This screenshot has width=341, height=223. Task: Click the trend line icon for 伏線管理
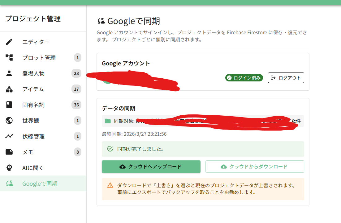[x=9, y=136]
